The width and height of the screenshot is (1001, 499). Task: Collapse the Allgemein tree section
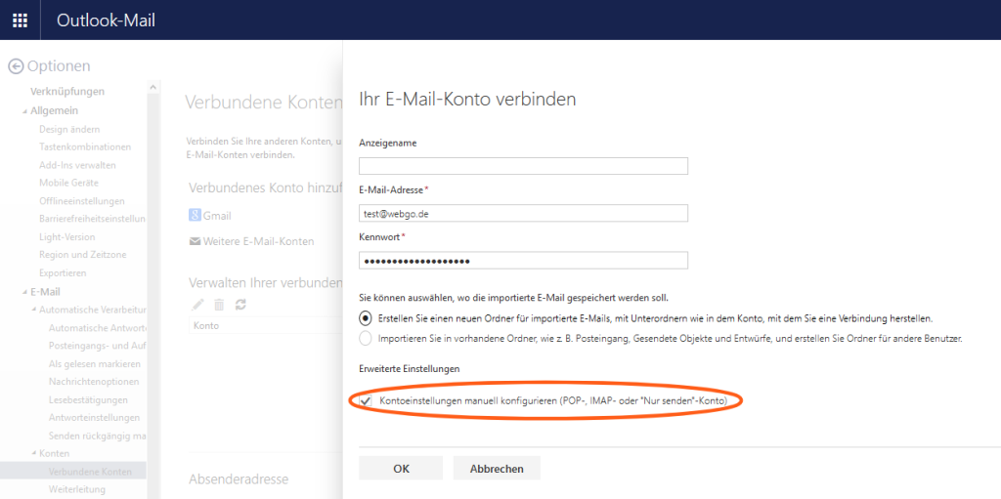point(24,111)
